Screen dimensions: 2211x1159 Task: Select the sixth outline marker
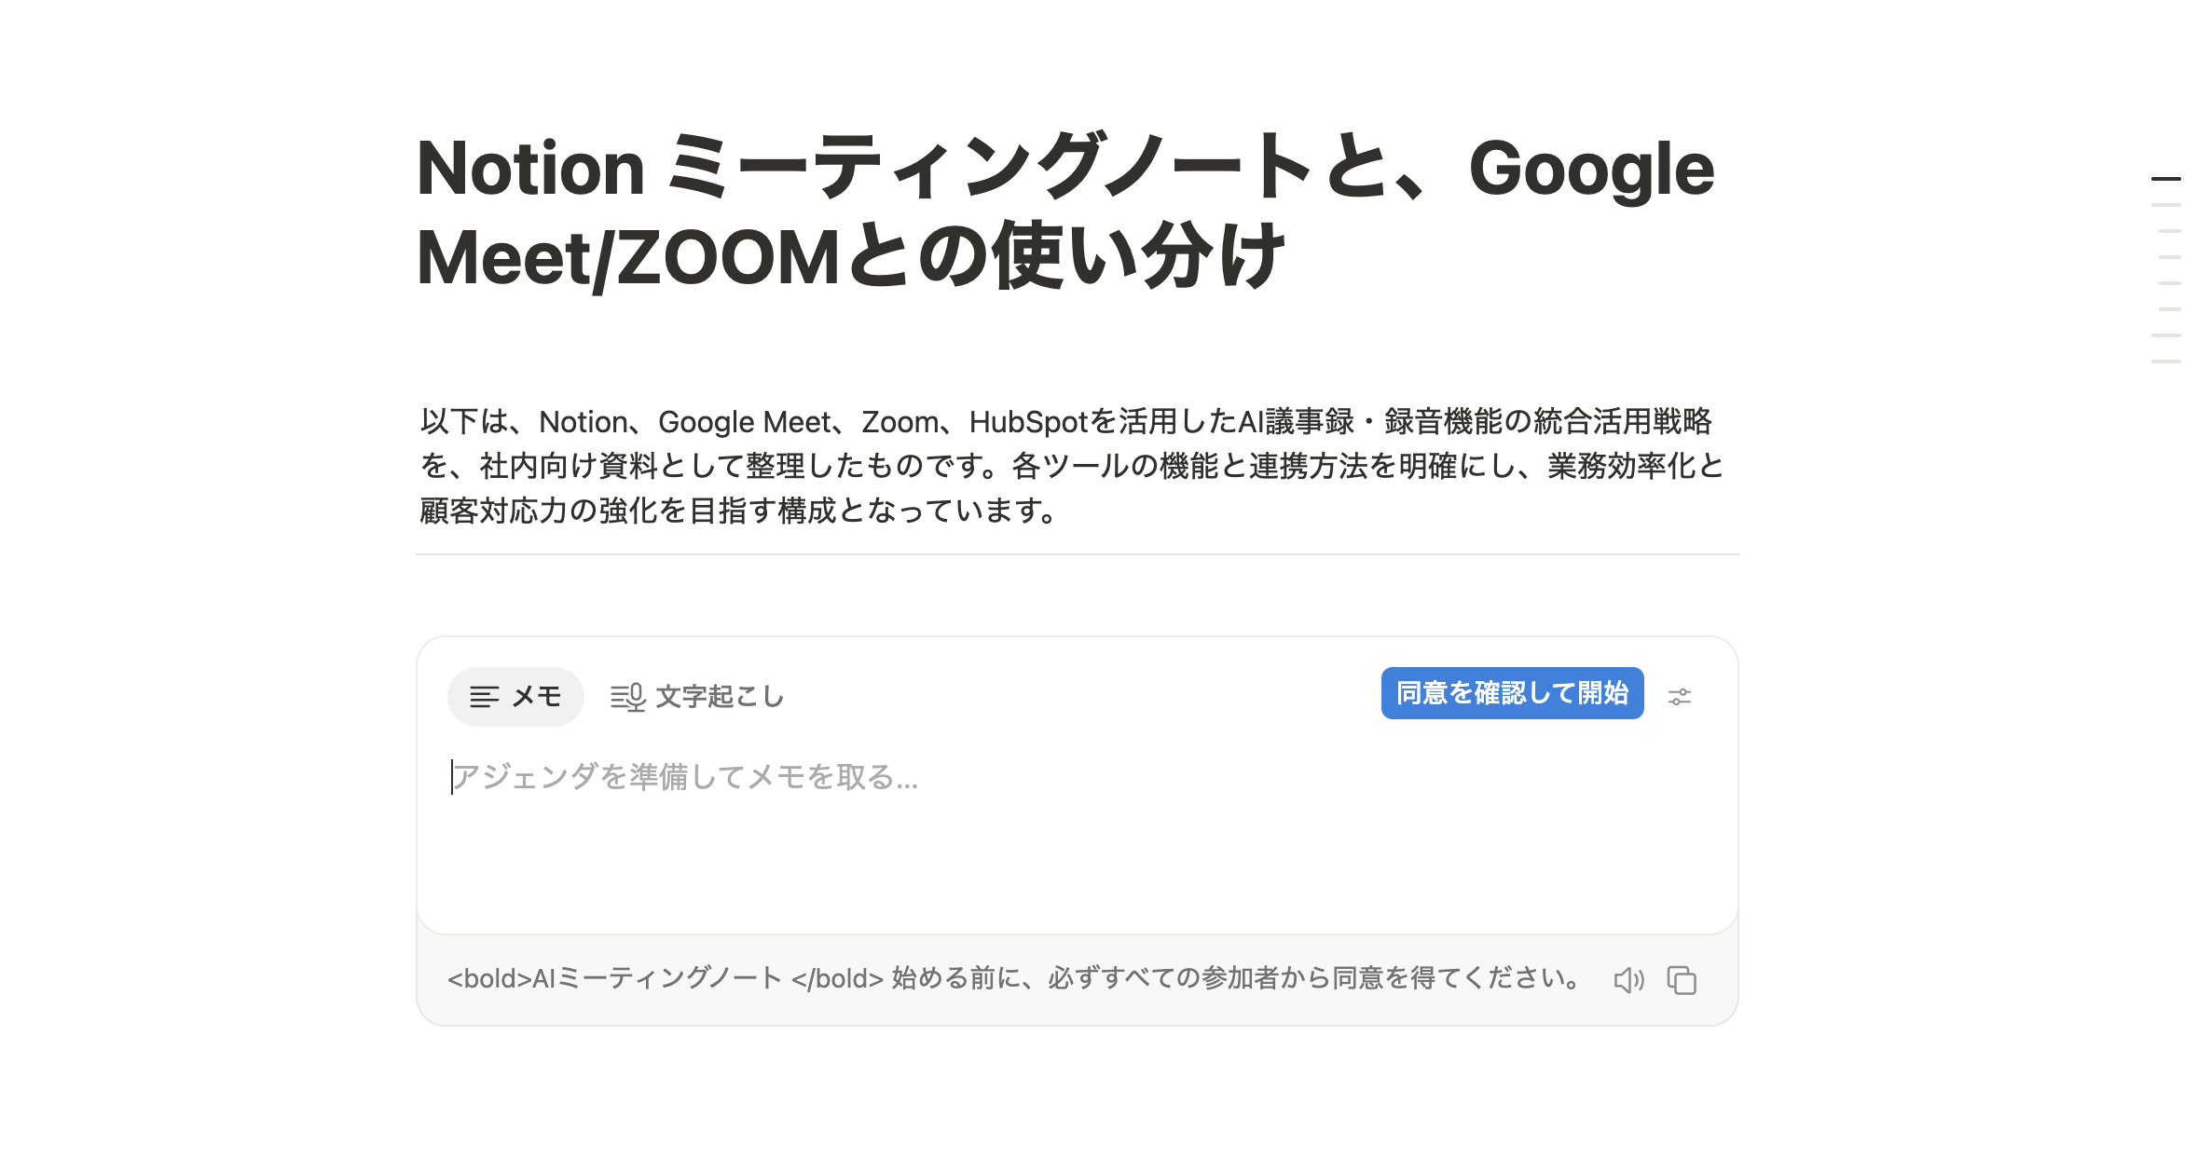pyautogui.click(x=2168, y=309)
